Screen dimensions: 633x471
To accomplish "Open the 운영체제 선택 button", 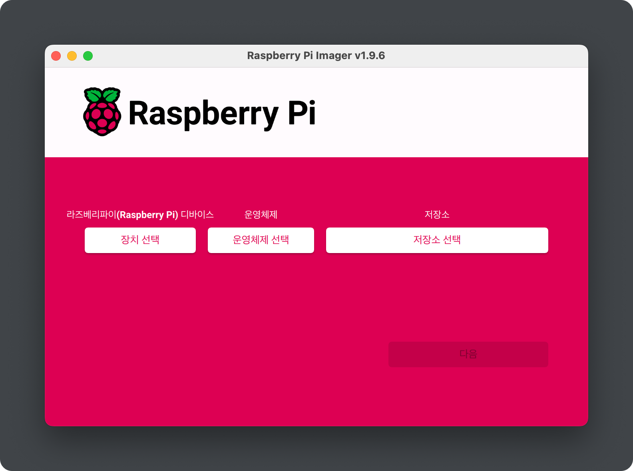I will [261, 240].
